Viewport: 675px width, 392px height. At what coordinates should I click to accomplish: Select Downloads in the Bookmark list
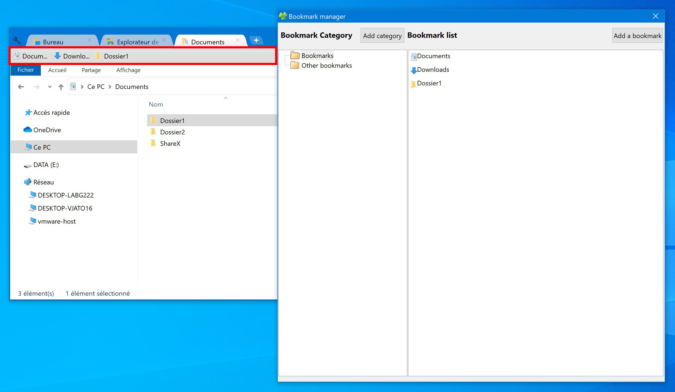pyautogui.click(x=433, y=70)
